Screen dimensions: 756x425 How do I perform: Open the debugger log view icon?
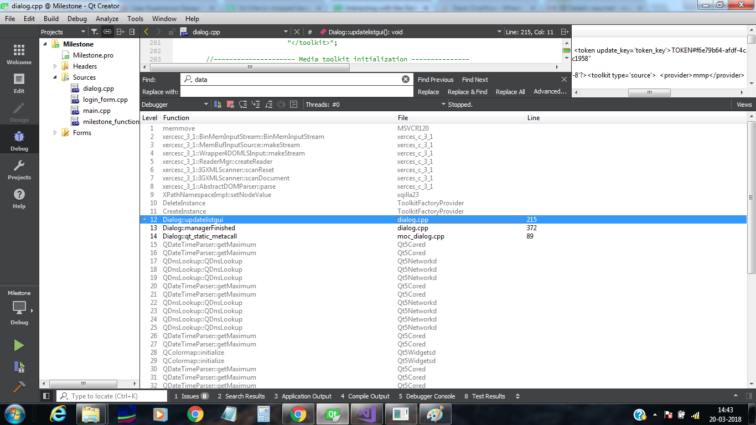coord(293,104)
